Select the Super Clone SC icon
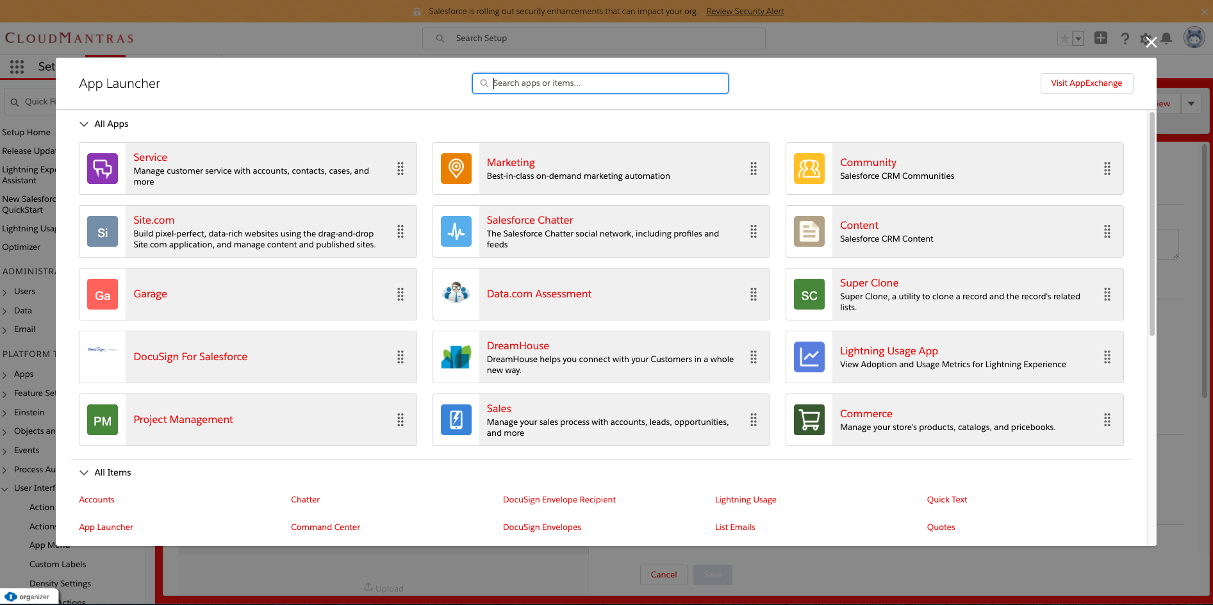The width and height of the screenshot is (1213, 605). pos(809,294)
